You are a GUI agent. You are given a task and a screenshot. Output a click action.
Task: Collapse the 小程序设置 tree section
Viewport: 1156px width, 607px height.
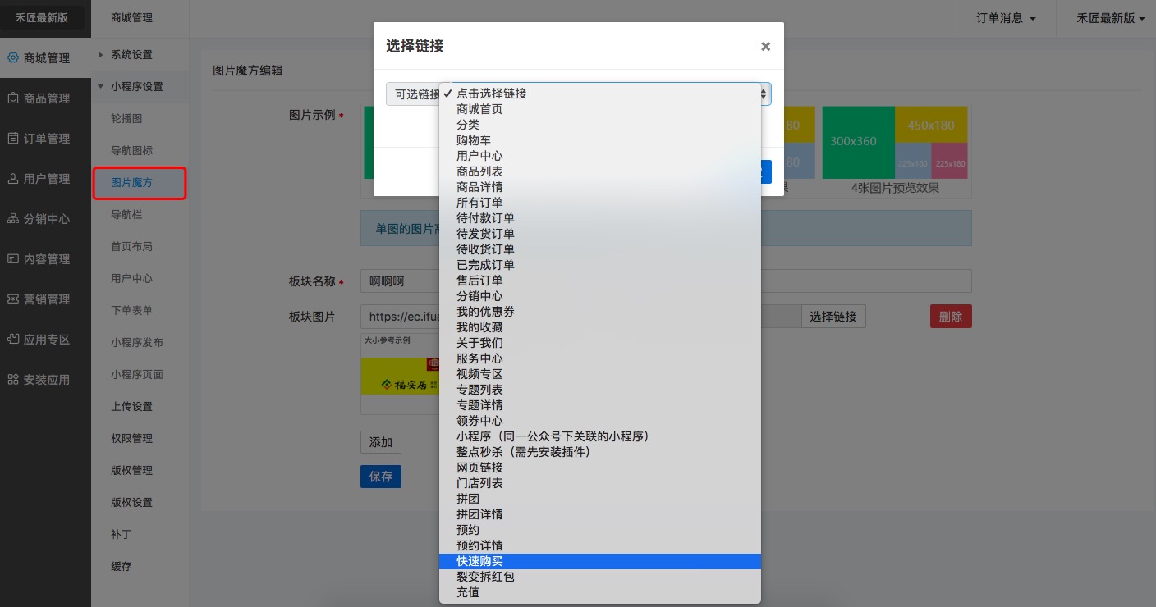[101, 87]
